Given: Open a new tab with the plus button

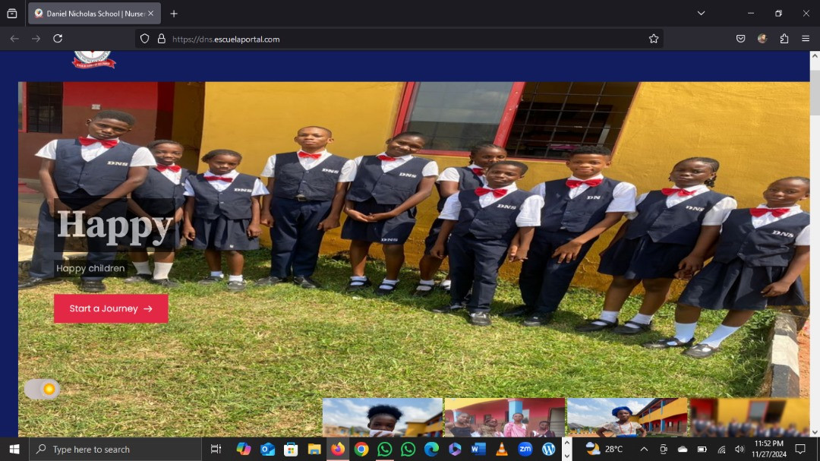Looking at the screenshot, I should click(x=174, y=14).
